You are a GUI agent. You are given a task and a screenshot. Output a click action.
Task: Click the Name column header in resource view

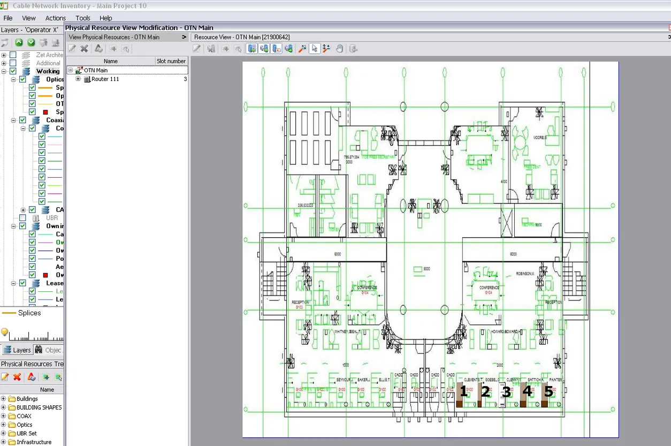[x=111, y=61]
